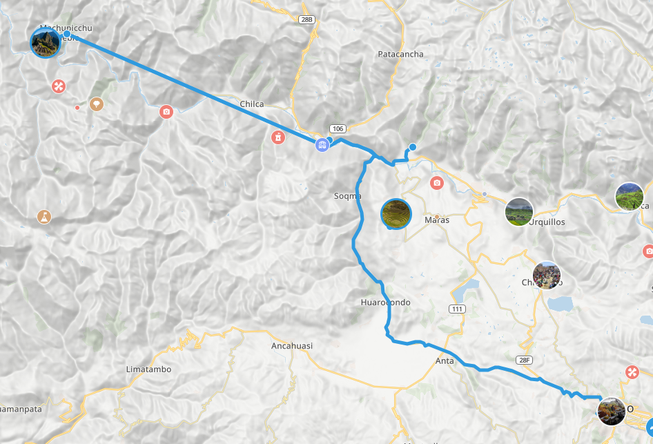
Task: Open the Urquillos photo thumbnail
Action: (x=519, y=212)
